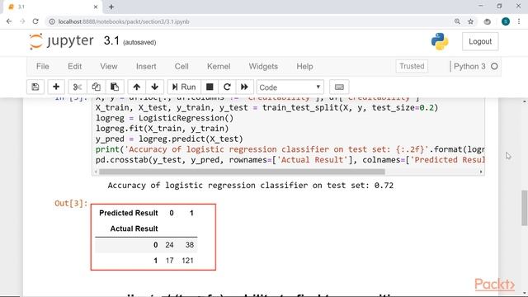Viewport: 528px width, 297px height.
Task: Insert a cell below with the plus icon
Action: click(56, 87)
